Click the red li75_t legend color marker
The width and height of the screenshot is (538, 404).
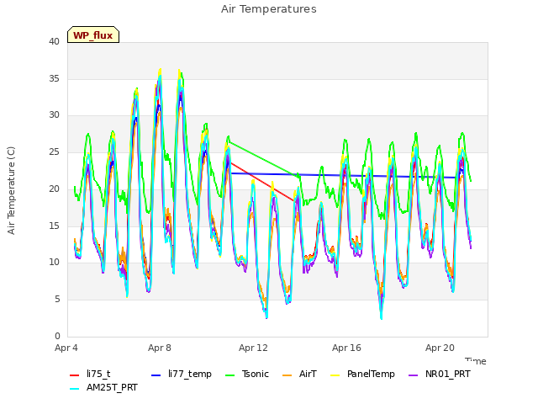coord(75,375)
